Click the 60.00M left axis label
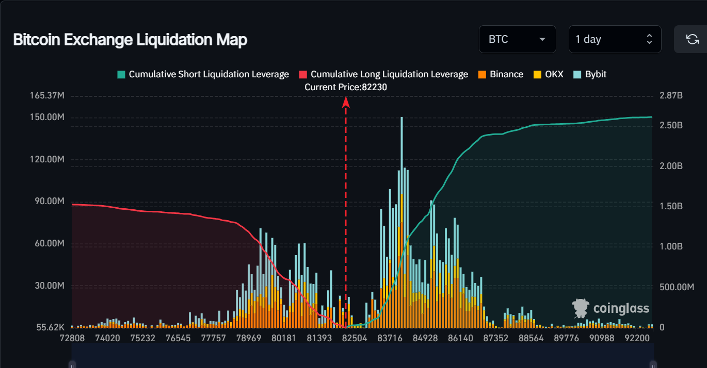 pyautogui.click(x=49, y=243)
